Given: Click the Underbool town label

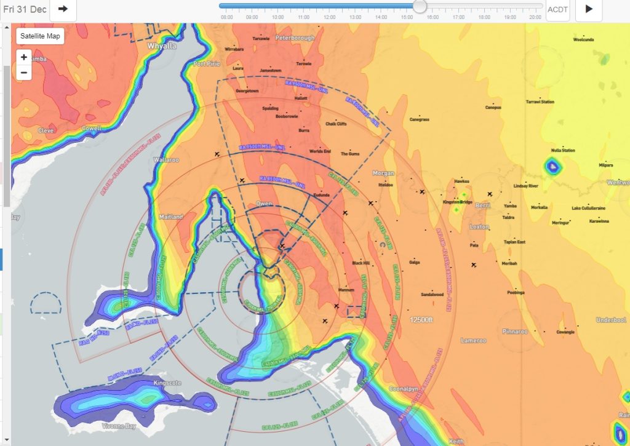Looking at the screenshot, I should (x=611, y=321).
